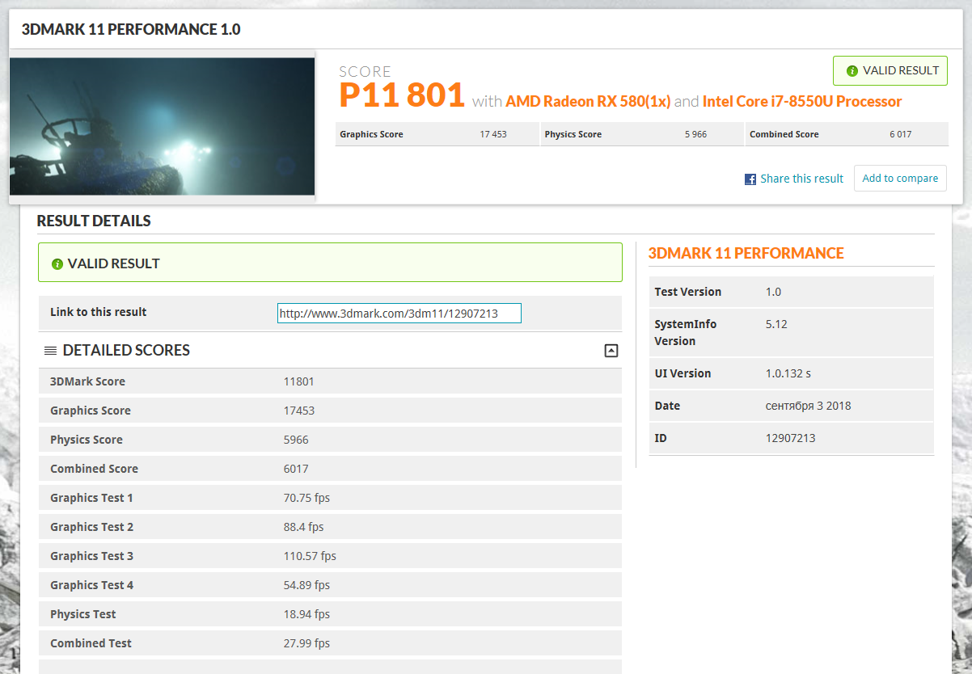Click the Link to this result label
Image resolution: width=972 pixels, height=674 pixels.
[99, 312]
